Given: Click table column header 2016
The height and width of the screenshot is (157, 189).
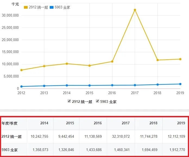Looking at the screenshot, I should (98, 123).
